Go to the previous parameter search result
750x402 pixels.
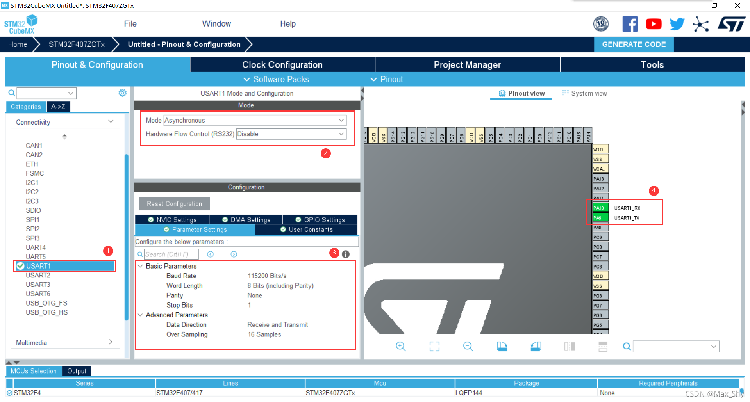(x=210, y=254)
